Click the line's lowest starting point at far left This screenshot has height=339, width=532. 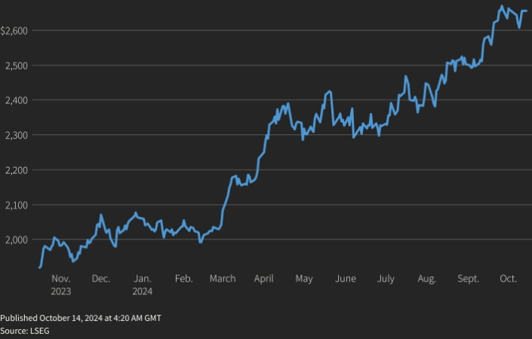point(39,267)
